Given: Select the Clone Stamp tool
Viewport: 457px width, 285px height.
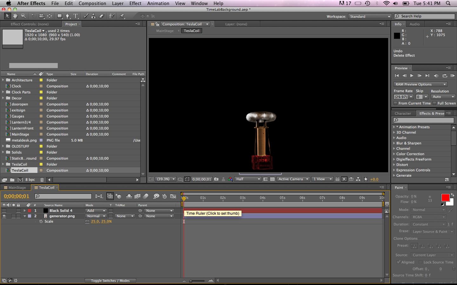Looking at the screenshot, I should [x=93, y=16].
